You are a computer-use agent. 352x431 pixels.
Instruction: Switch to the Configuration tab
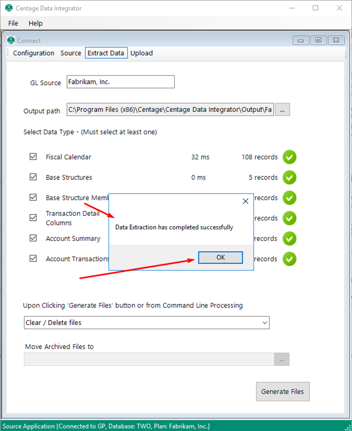[x=34, y=53]
